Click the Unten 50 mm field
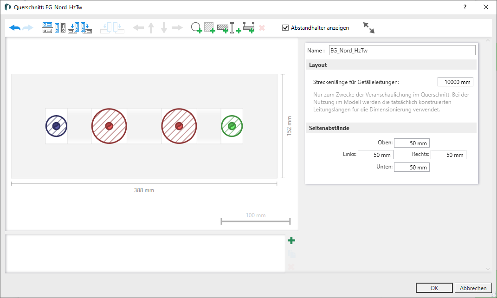497x298 pixels. tap(412, 168)
